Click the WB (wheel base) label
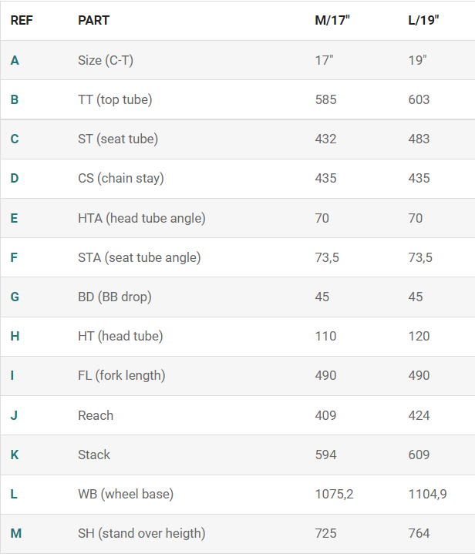 click(x=125, y=494)
